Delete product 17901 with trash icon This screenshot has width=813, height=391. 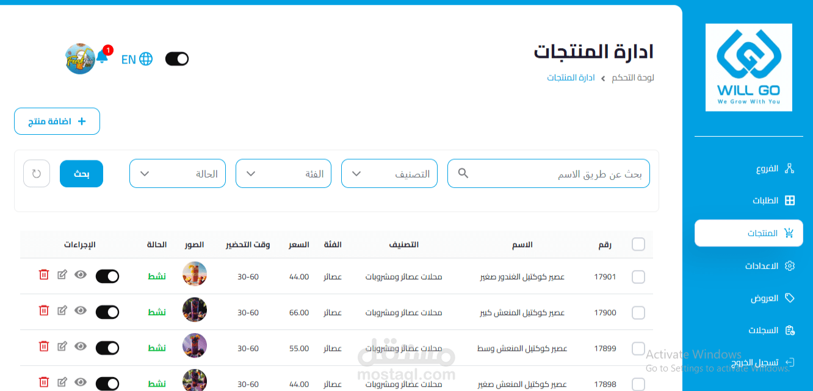(43, 275)
